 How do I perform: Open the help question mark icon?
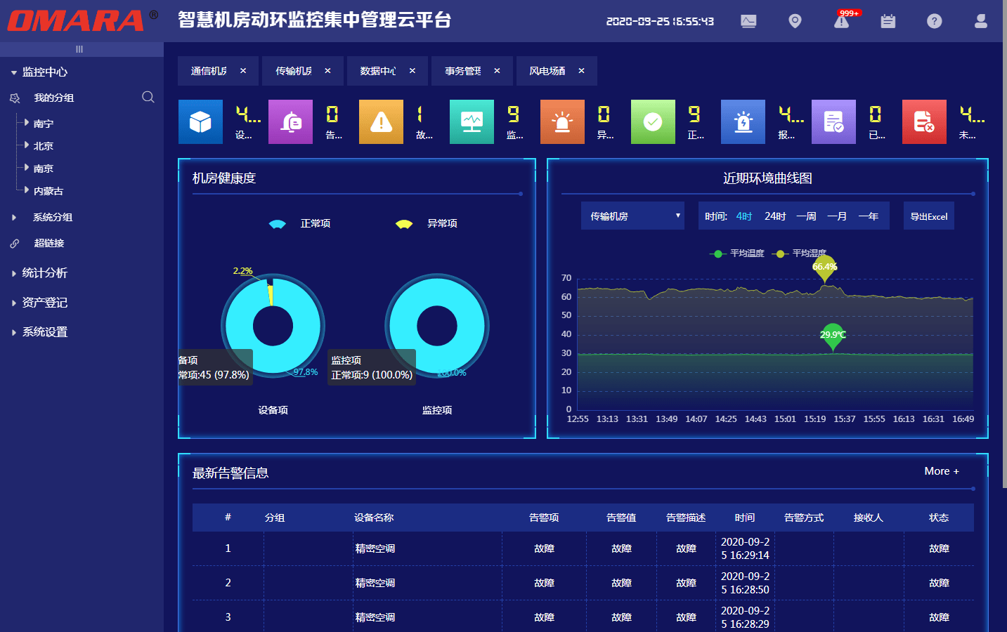click(x=934, y=21)
